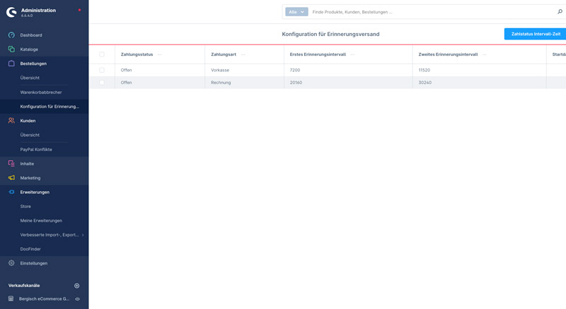Expand Verbesserte Import-, Export submenu arrow
566x309 pixels.
(83, 235)
